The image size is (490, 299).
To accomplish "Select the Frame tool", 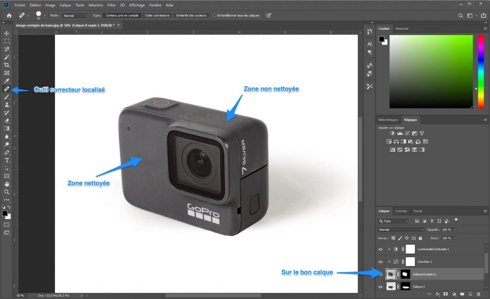I will point(7,73).
